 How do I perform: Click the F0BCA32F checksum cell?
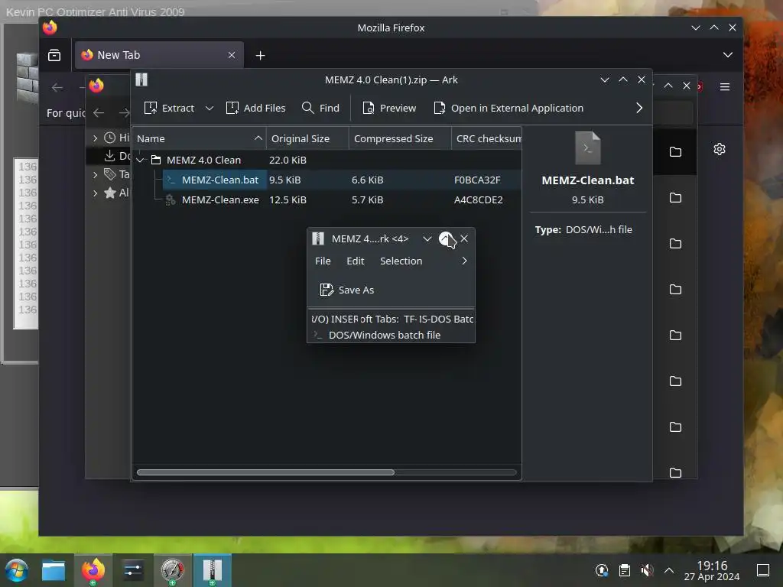[x=477, y=180]
